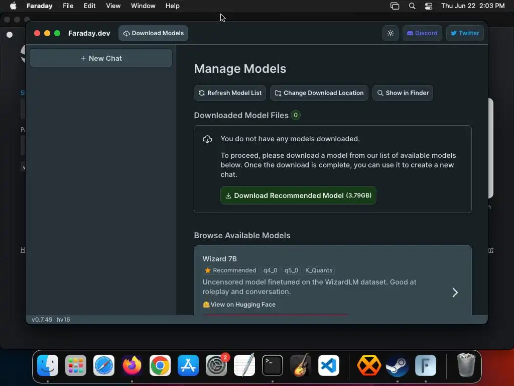
Task: Open Spotlight search in menu bar
Action: [412, 6]
